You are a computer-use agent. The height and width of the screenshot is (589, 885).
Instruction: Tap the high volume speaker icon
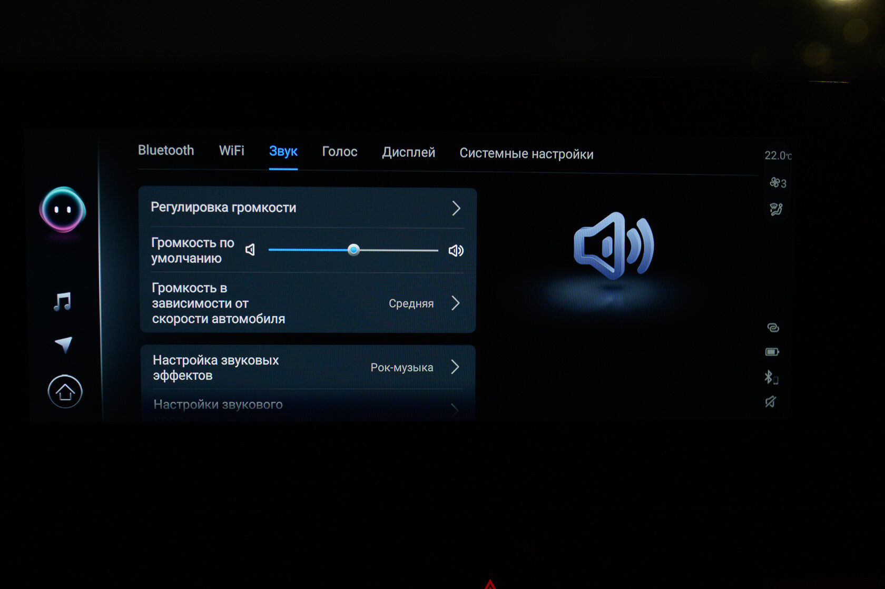[456, 250]
